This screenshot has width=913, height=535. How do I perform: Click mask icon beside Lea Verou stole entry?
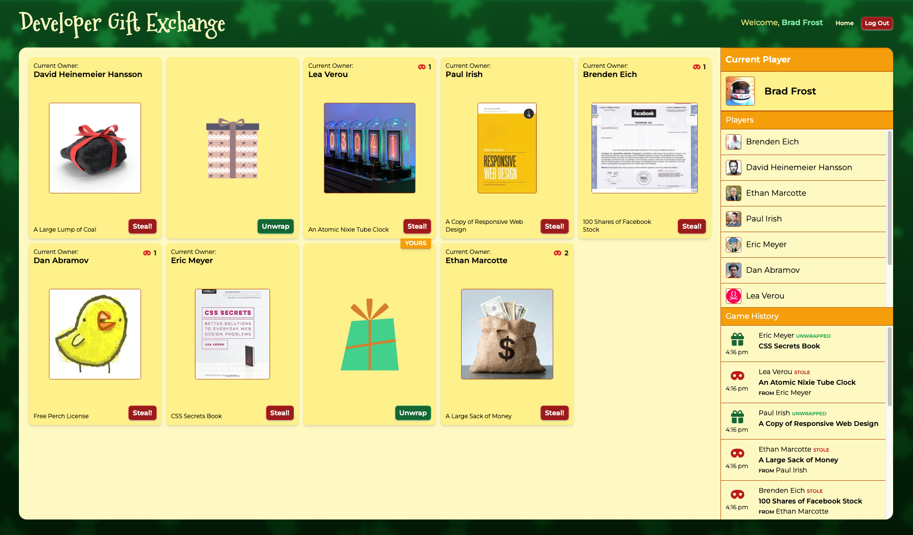737,376
